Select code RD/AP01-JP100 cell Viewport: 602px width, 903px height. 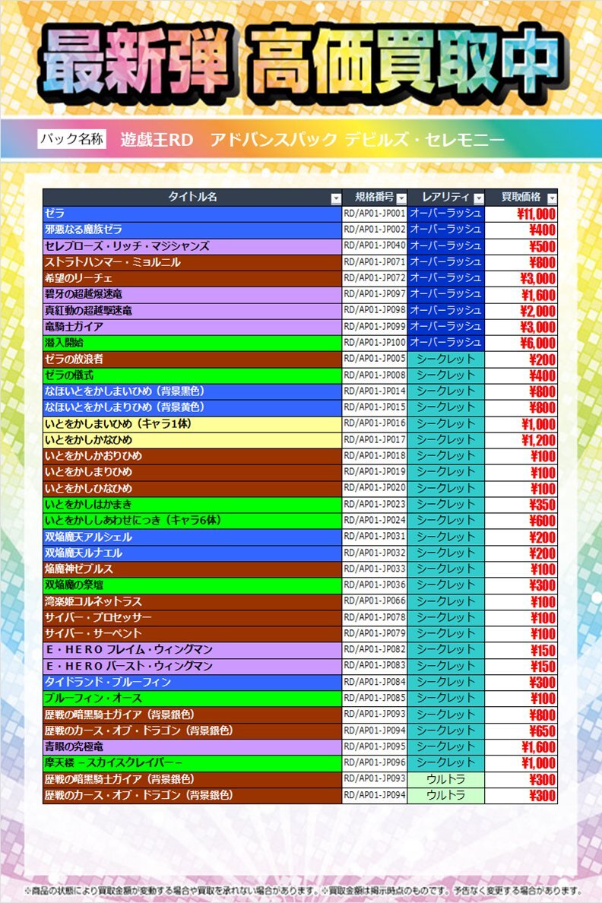point(375,343)
